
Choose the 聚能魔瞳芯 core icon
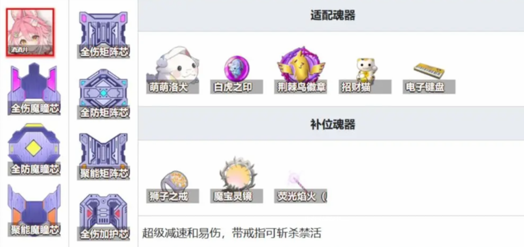[x=34, y=210]
